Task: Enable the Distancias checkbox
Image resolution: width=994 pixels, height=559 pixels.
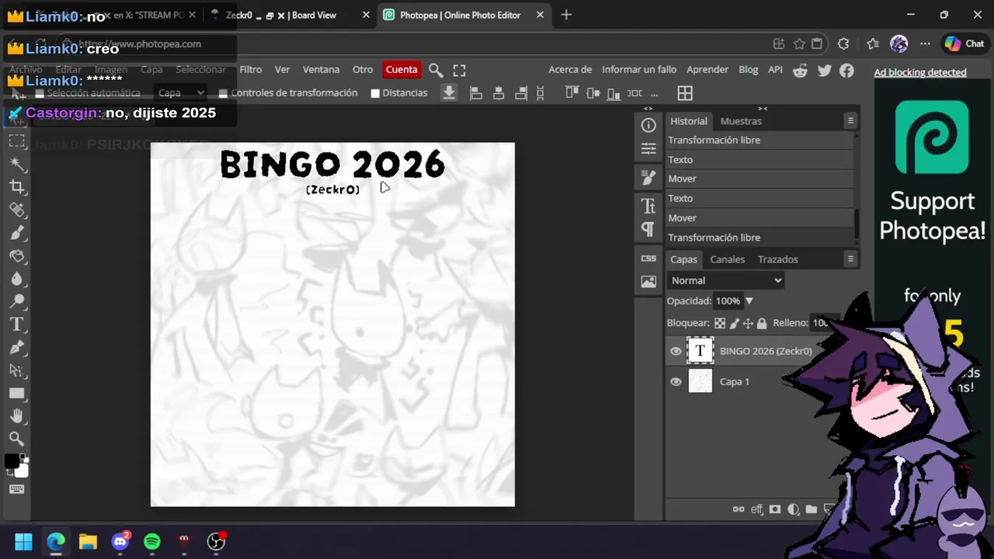Action: 375,93
